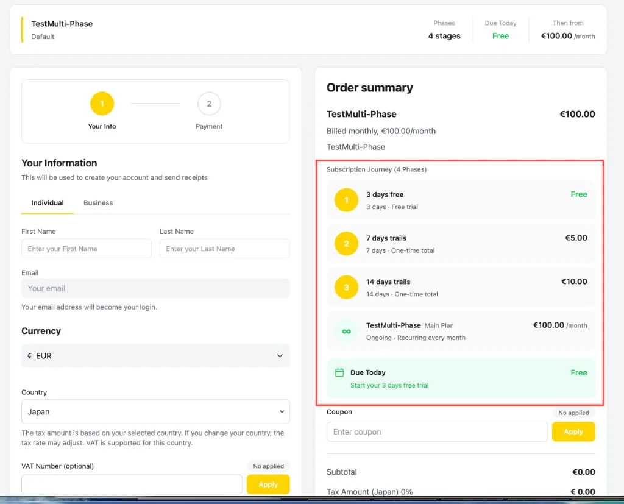The image size is (624, 504).
Task: Click Your email address will become your login
Action: click(89, 307)
